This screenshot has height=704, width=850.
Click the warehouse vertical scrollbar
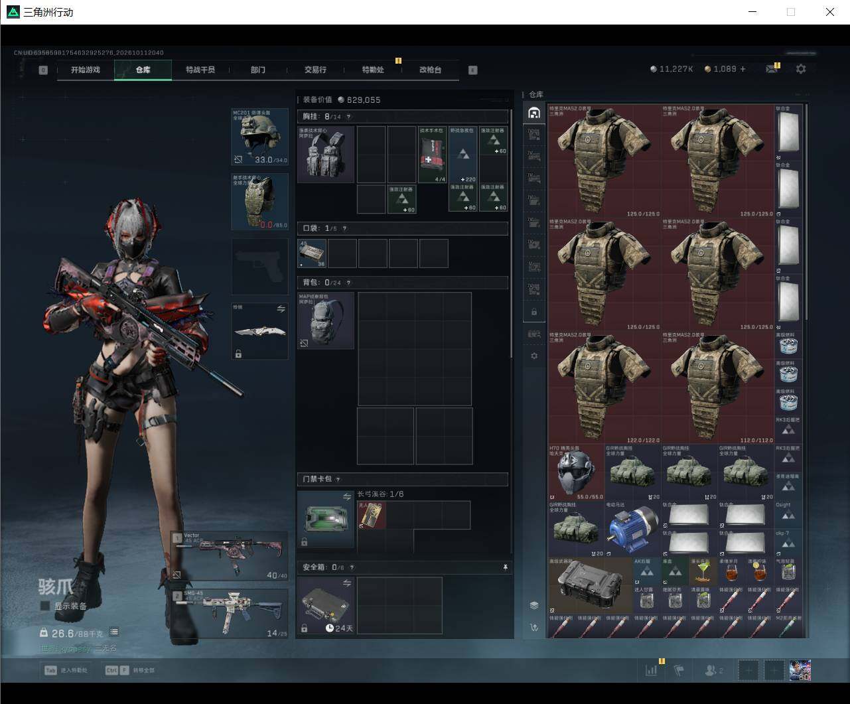(806, 212)
